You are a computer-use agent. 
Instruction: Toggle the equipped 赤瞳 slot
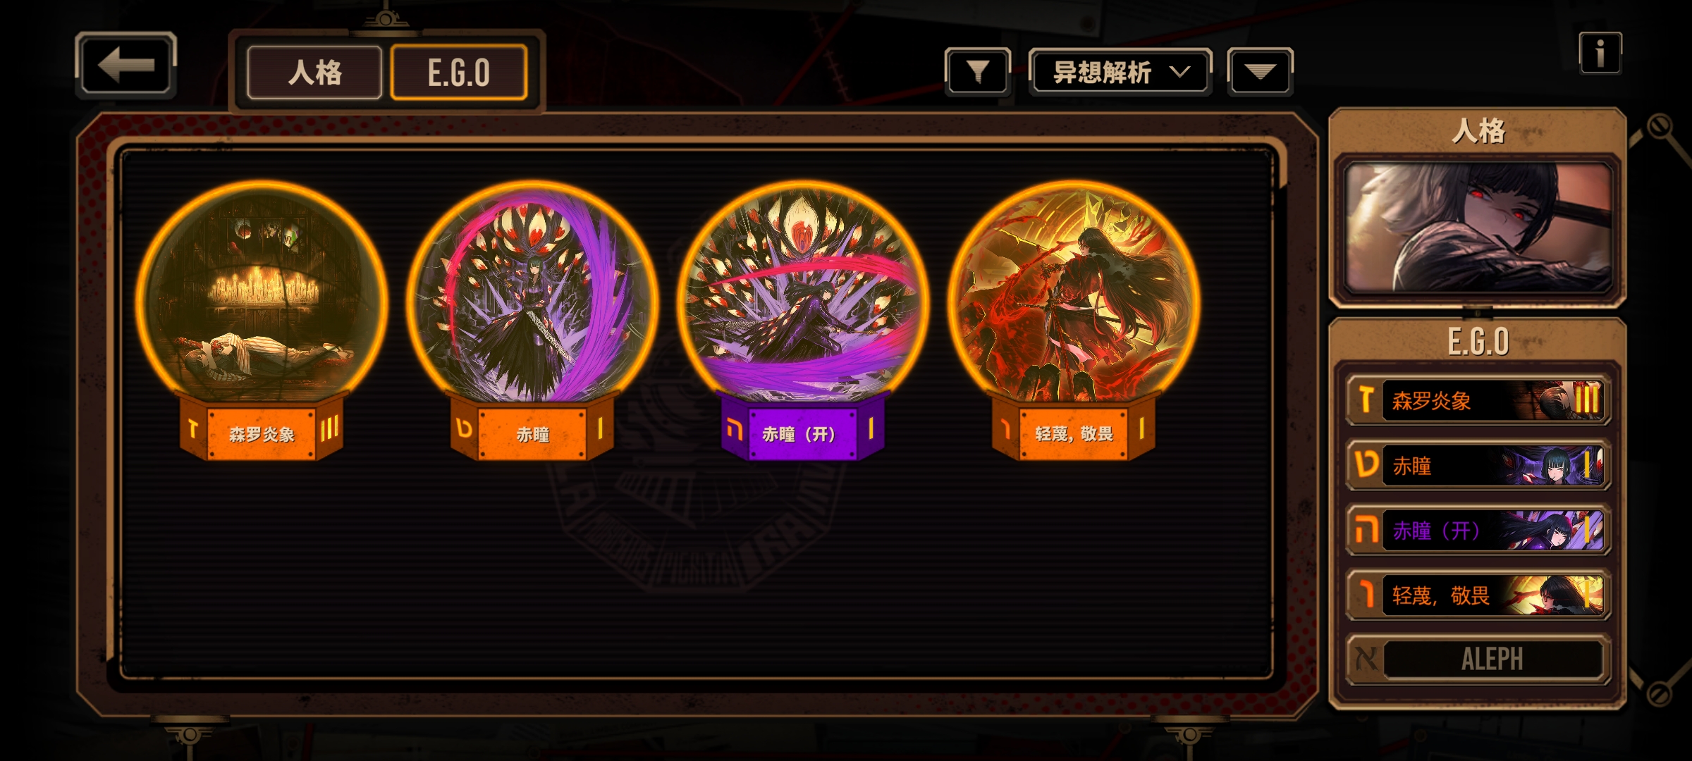pyautogui.click(x=1478, y=465)
